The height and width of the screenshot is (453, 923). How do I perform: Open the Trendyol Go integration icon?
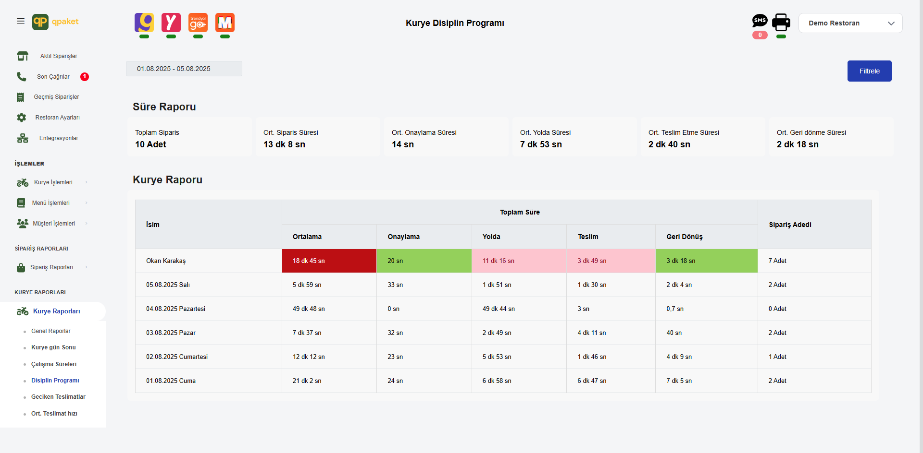point(198,23)
